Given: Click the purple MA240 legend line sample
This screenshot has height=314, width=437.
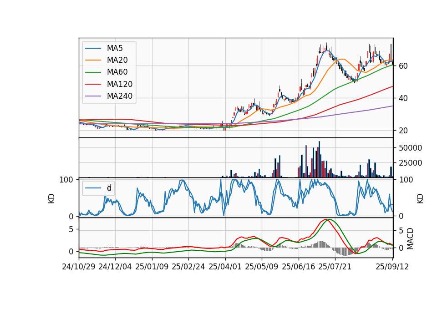Looking at the screenshot, I should coord(93,96).
